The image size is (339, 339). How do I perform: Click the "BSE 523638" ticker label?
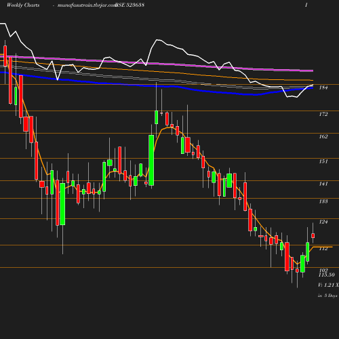129,5
